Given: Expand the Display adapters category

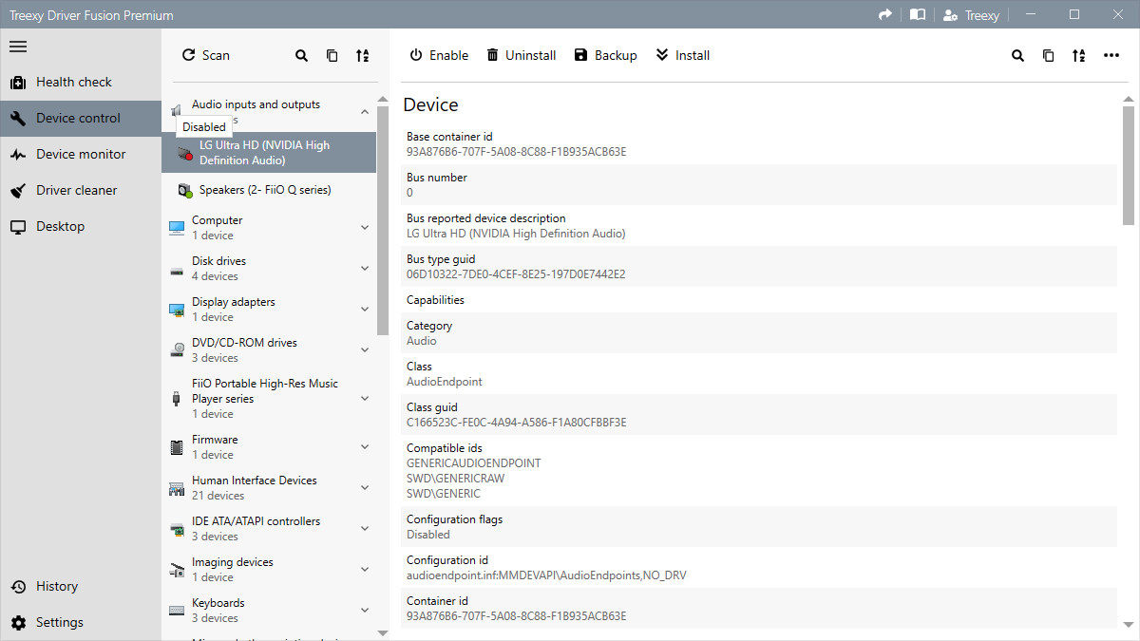Looking at the screenshot, I should pyautogui.click(x=364, y=309).
